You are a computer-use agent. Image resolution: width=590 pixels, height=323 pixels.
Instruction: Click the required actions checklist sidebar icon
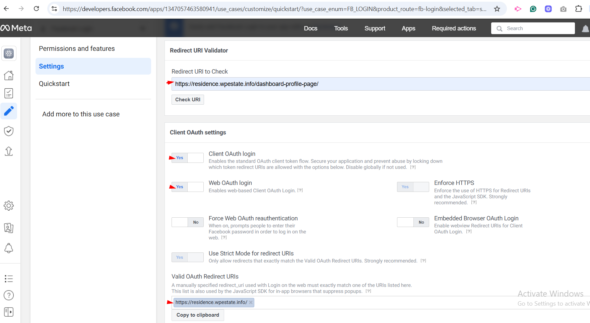pyautogui.click(x=9, y=93)
